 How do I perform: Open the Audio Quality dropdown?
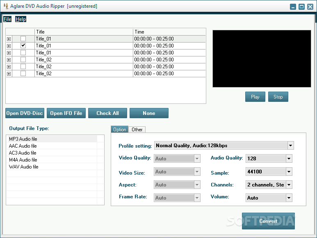point(289,159)
